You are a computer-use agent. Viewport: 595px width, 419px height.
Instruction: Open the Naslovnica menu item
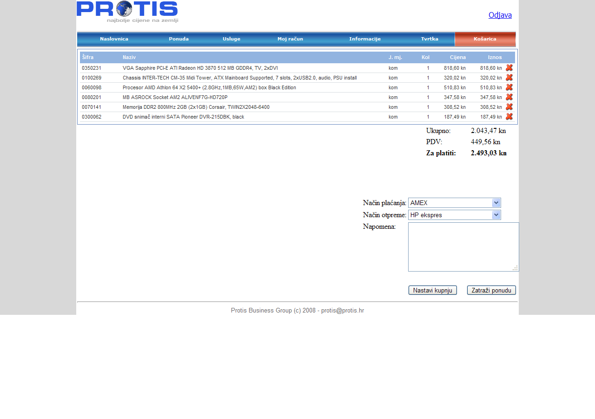114,39
